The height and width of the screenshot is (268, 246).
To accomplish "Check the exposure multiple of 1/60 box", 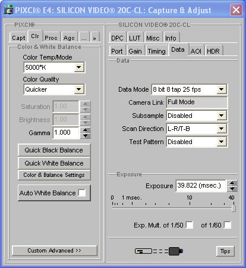I will 228,225.
